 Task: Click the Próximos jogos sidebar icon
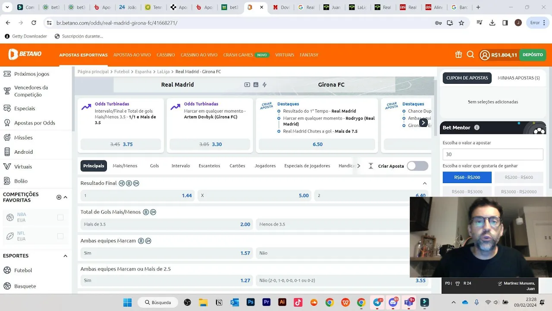(x=7, y=73)
